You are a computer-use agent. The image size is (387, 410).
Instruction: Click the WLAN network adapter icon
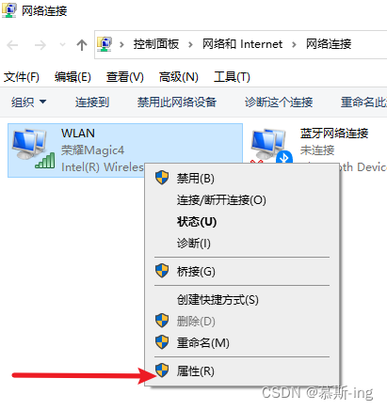tap(33, 149)
